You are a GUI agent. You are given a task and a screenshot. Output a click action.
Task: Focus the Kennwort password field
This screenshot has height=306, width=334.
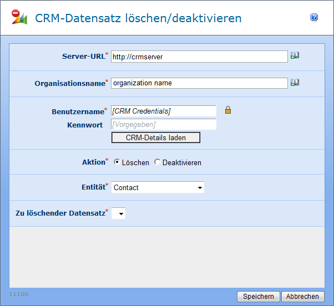point(164,125)
